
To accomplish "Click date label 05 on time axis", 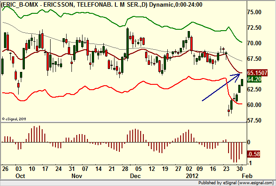I will click(x=138, y=169).
